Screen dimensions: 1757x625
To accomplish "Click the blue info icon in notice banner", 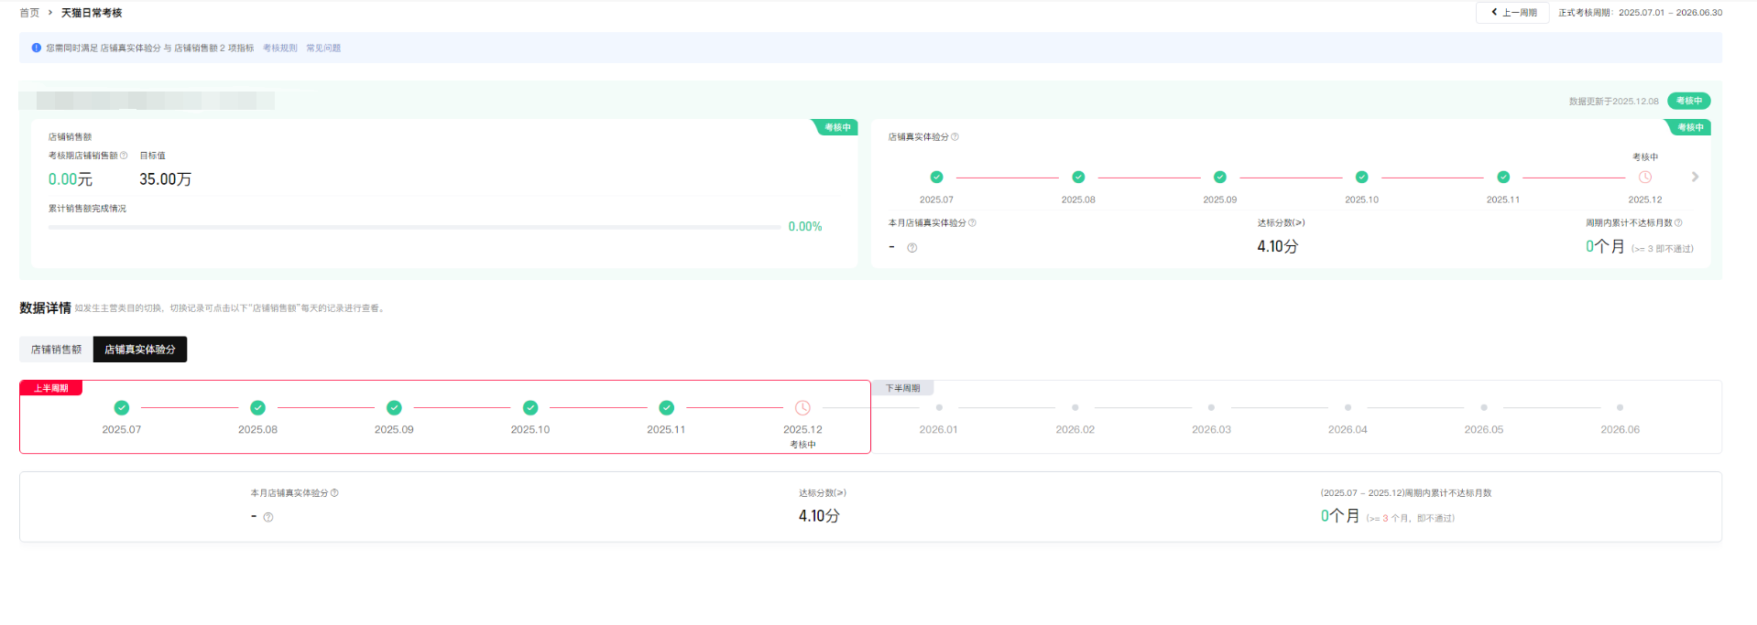I will pyautogui.click(x=37, y=48).
